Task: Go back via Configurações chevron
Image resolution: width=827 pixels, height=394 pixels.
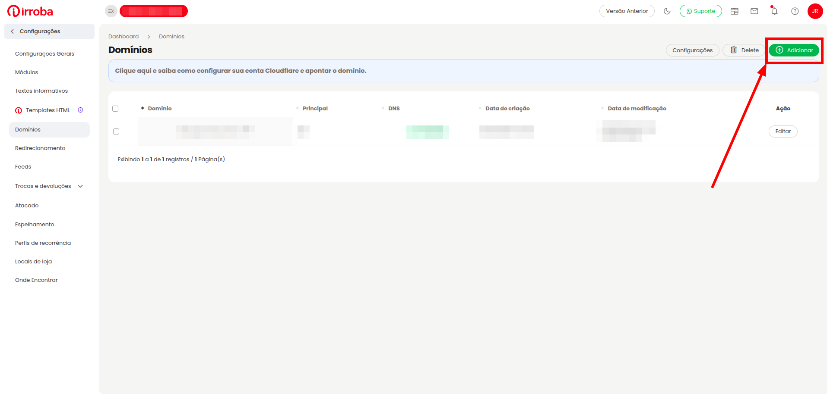Action: (12, 31)
